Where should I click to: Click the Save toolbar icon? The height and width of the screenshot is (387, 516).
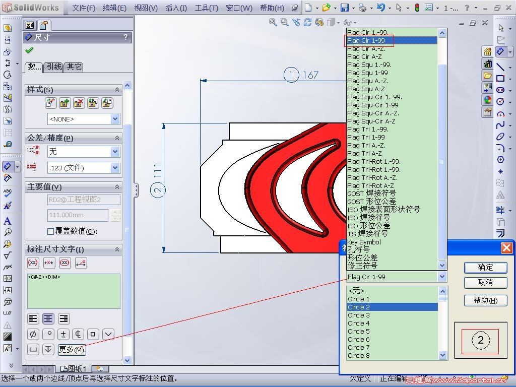point(344,8)
